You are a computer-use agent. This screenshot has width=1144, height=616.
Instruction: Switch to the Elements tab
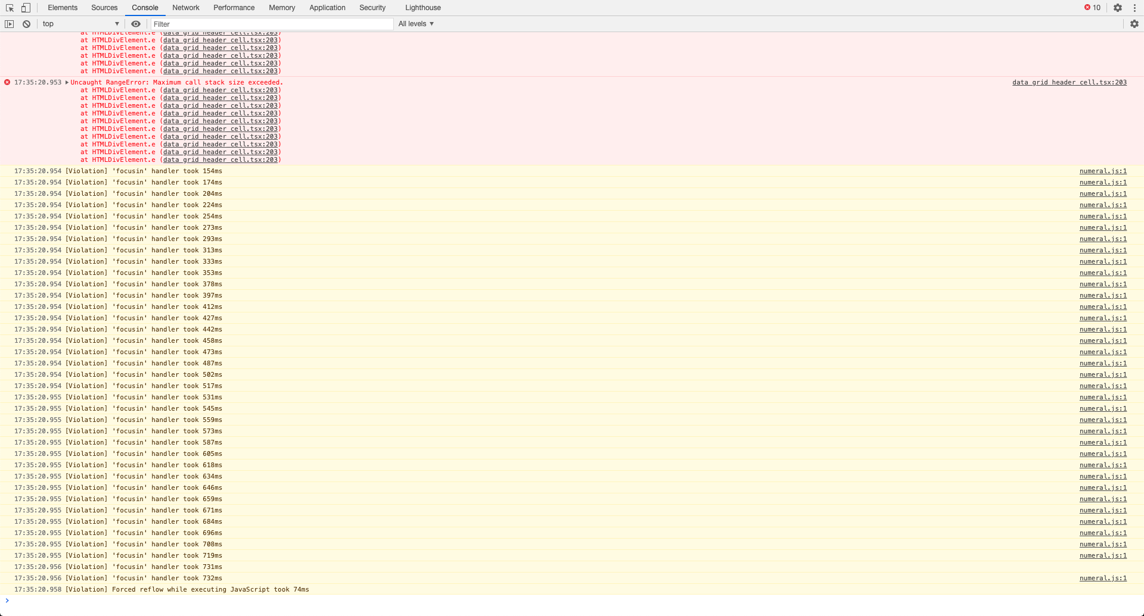[63, 8]
